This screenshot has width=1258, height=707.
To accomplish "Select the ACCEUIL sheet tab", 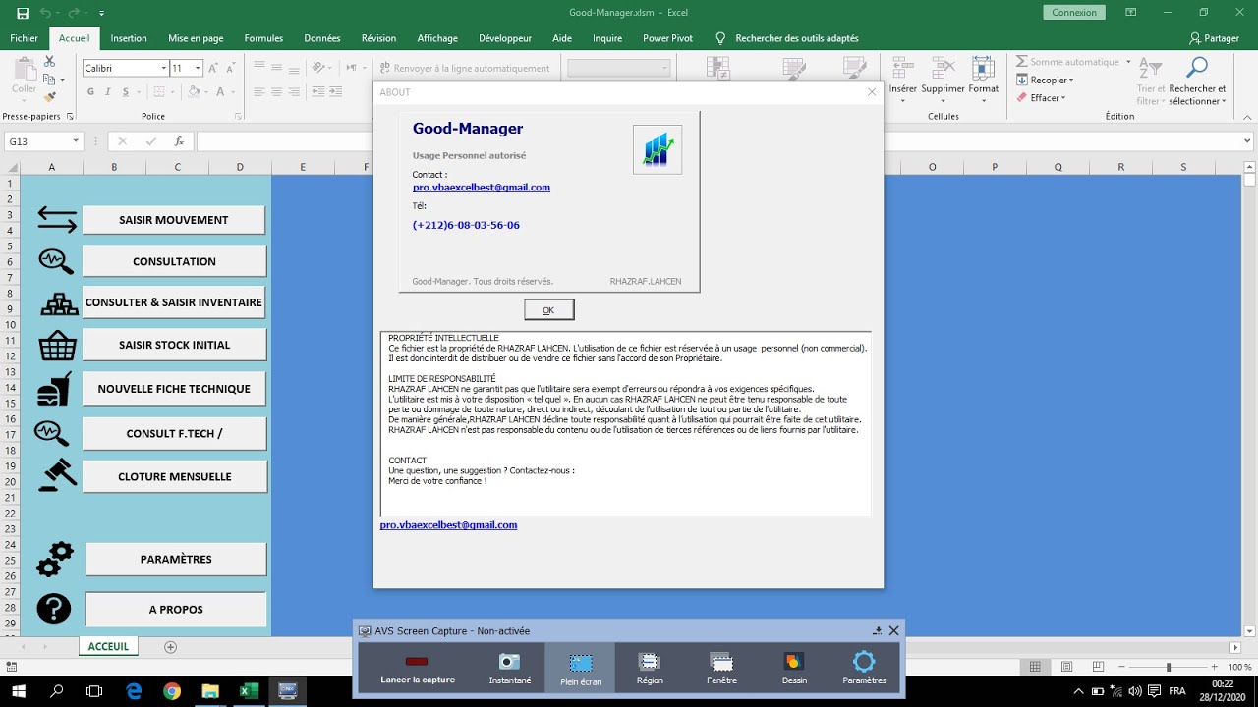I will [108, 647].
